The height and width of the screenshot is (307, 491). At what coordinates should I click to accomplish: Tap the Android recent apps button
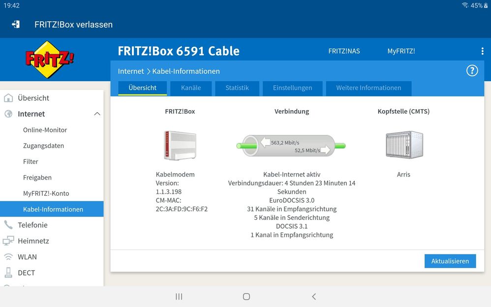click(179, 296)
